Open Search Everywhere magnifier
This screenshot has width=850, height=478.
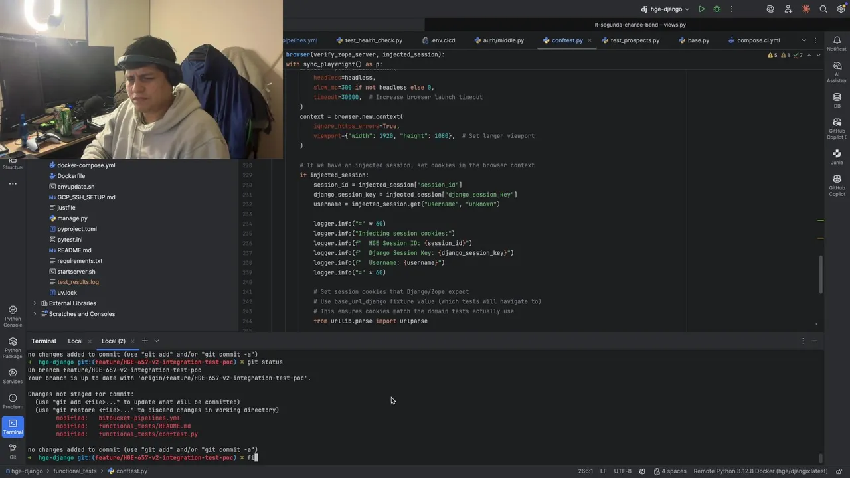[x=823, y=9]
